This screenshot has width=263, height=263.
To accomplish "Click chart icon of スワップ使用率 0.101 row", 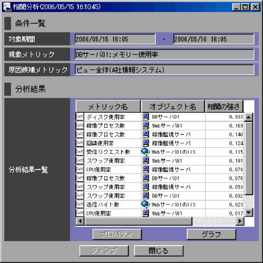I will click(80, 161).
